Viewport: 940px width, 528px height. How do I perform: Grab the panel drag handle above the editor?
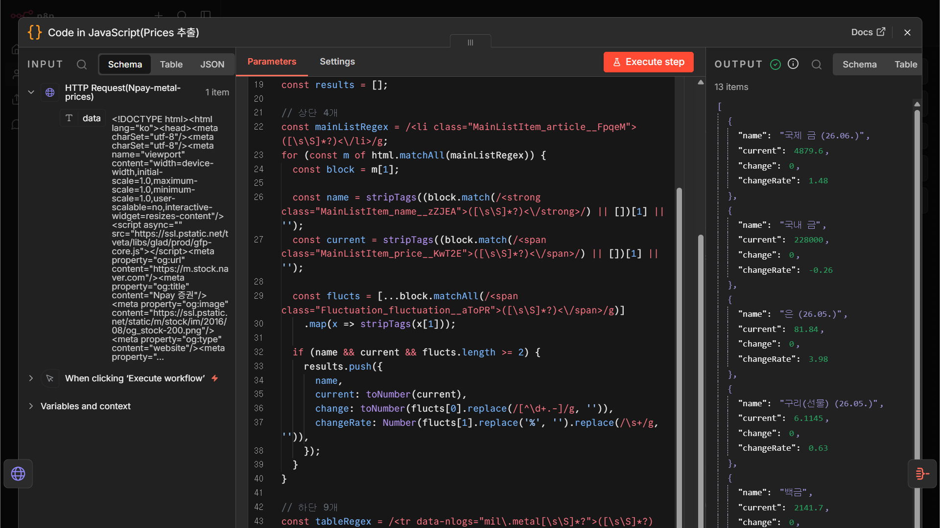tap(470, 42)
